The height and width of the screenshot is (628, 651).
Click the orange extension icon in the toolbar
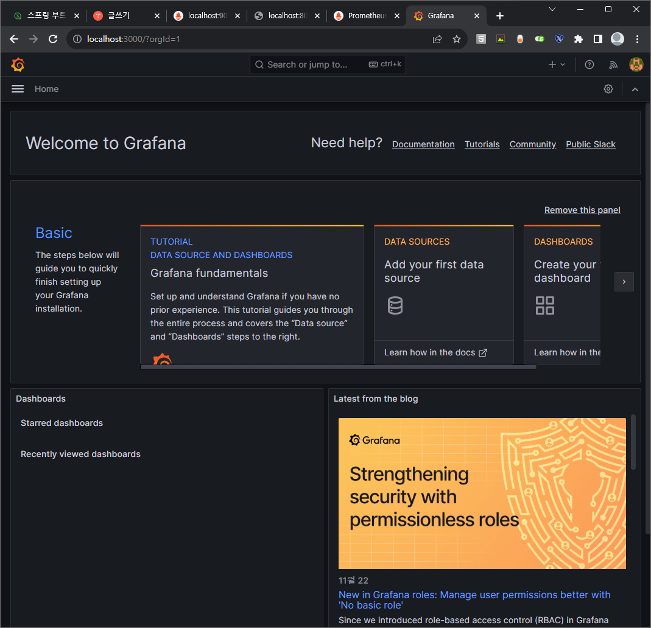tap(520, 39)
